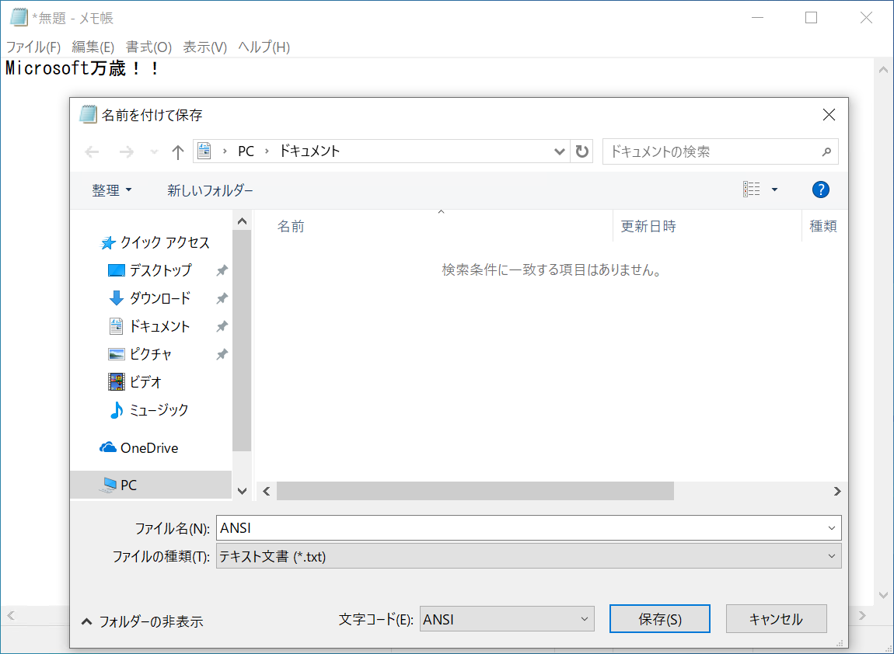894x654 pixels.
Task: Open Notepad 書式(O) menu
Action: [148, 47]
